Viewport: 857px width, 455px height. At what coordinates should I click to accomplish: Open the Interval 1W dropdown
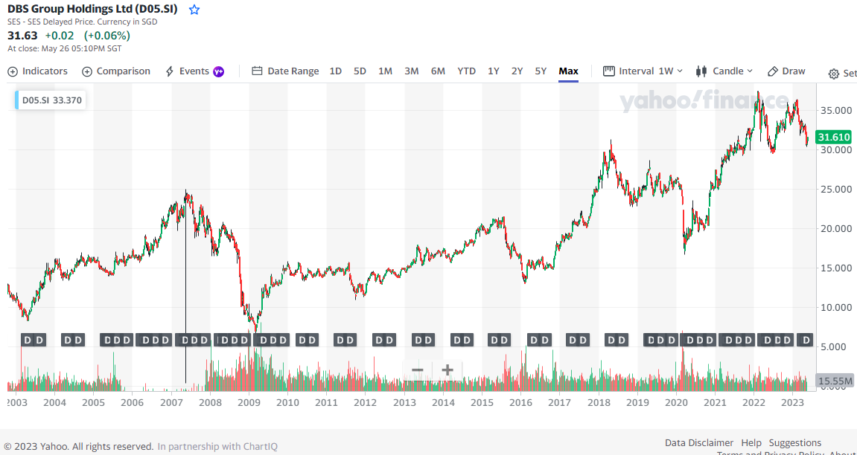tap(643, 71)
